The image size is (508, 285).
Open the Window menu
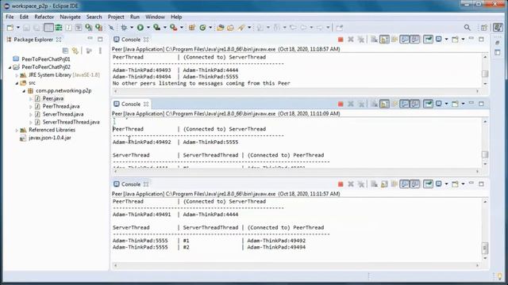[155, 17]
